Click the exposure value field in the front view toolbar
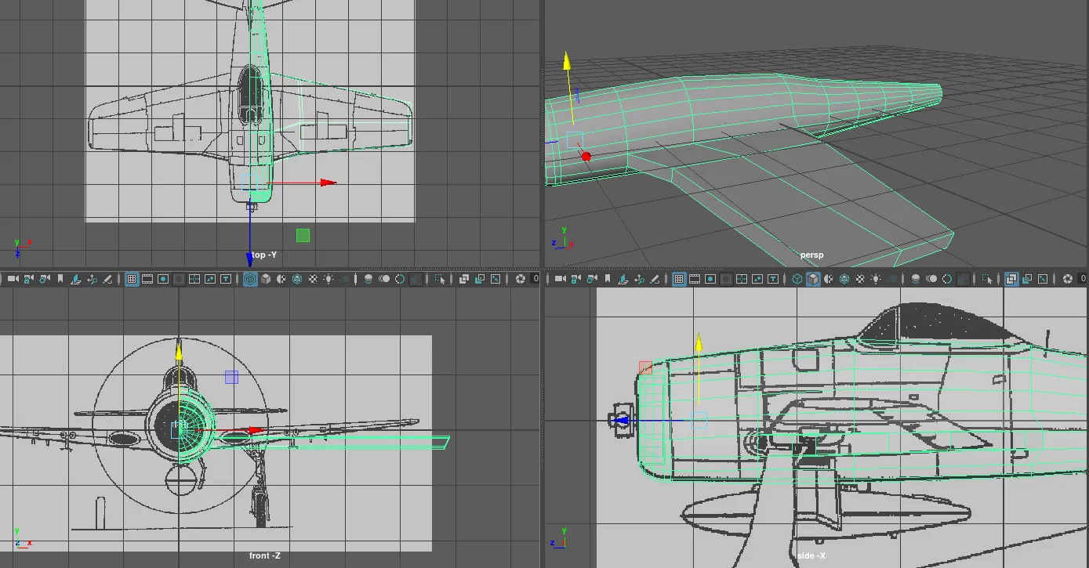The image size is (1089, 568). pyautogui.click(x=535, y=279)
